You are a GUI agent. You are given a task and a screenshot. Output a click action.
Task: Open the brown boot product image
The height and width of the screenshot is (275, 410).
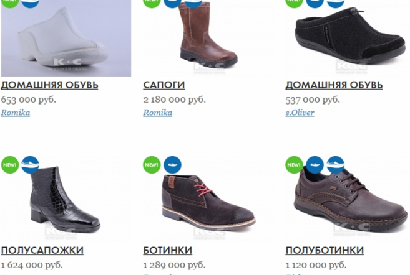click(x=208, y=38)
